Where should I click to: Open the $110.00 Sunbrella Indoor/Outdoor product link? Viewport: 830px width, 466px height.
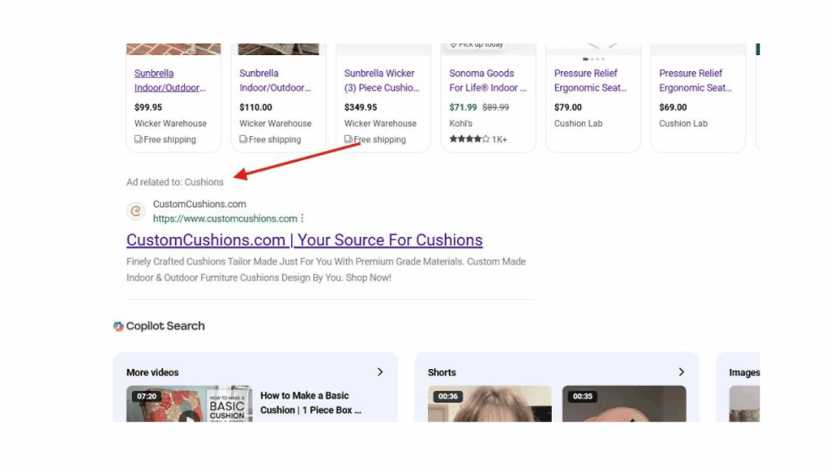point(275,80)
